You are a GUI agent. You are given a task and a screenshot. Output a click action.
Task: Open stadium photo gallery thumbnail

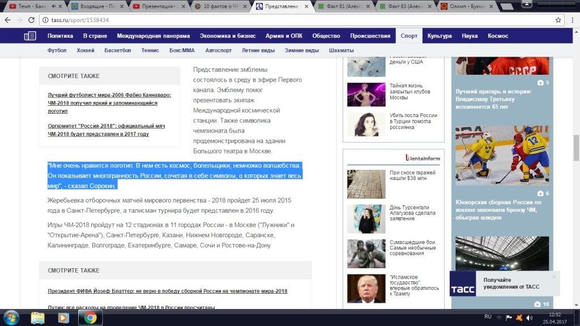(502, 254)
